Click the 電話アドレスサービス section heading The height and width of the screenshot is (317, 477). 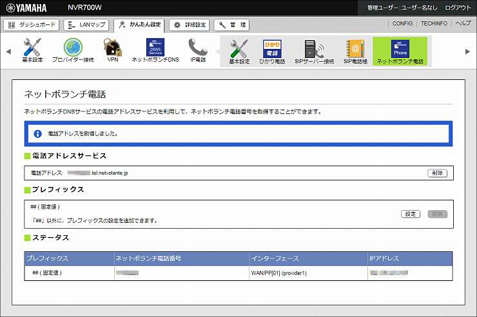70,156
